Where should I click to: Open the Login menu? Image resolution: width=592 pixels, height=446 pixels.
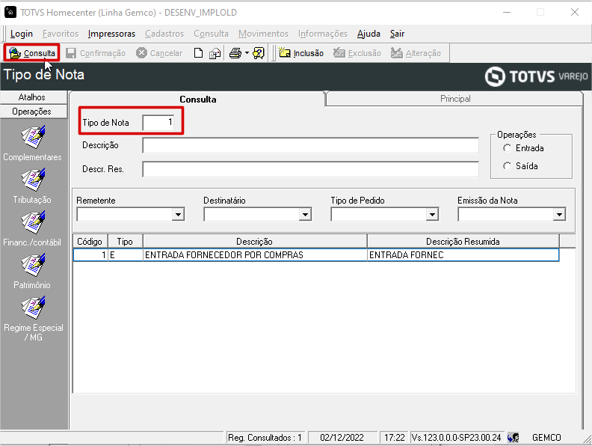click(22, 34)
